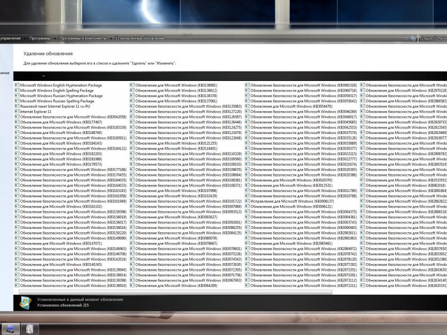The image size is (447, 335).
Task: Click the icon beside update KB3161102
Action: coord(17,206)
